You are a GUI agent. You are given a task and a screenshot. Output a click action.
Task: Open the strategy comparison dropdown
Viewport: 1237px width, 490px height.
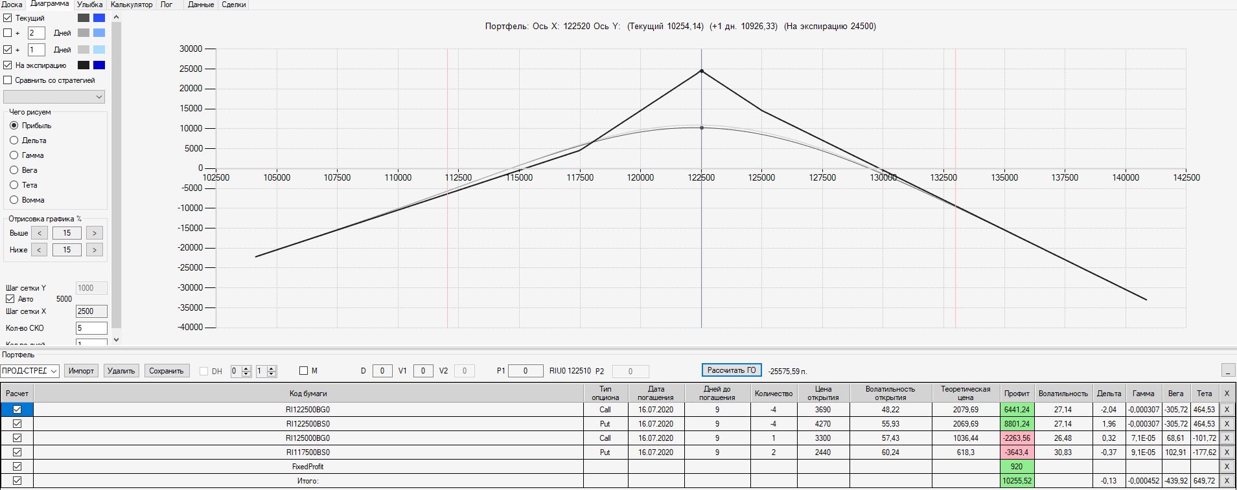click(54, 97)
